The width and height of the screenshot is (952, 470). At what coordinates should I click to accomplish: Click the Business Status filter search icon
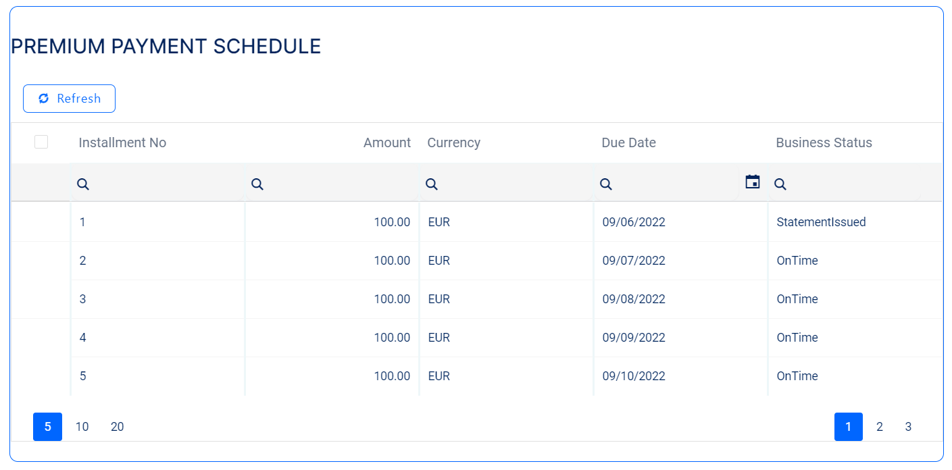pos(780,184)
